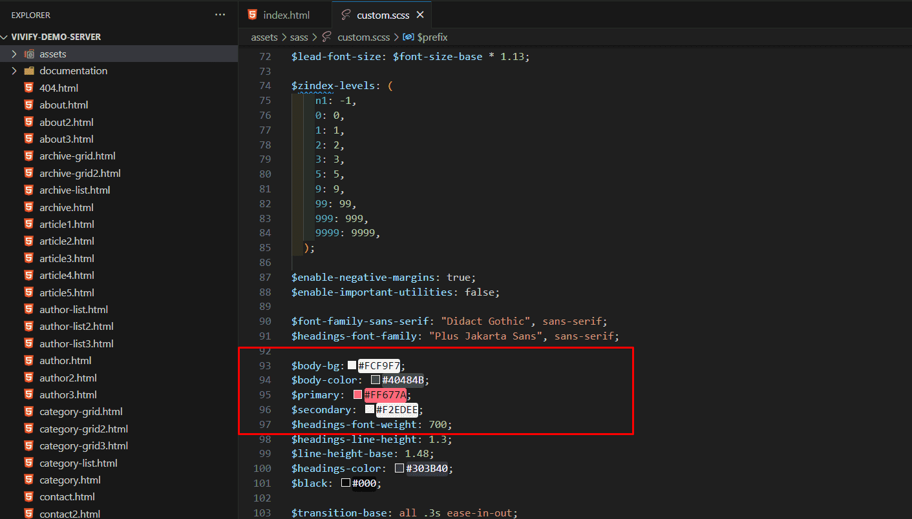Viewport: 912px width, 519px height.
Task: Click the $line-height-base variable
Action: tap(343, 454)
